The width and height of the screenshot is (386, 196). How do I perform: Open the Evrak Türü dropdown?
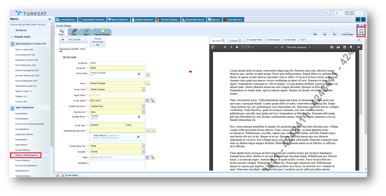pos(143,90)
